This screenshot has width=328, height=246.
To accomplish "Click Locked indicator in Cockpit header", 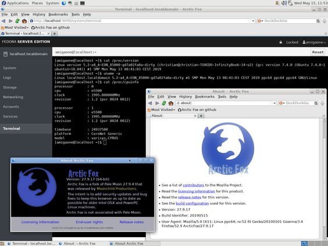I will point(292,42).
